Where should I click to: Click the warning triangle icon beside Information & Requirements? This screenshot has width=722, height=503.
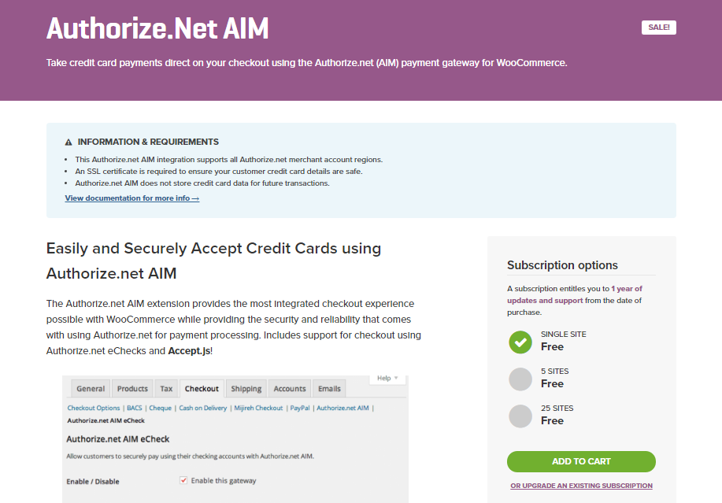click(x=68, y=142)
